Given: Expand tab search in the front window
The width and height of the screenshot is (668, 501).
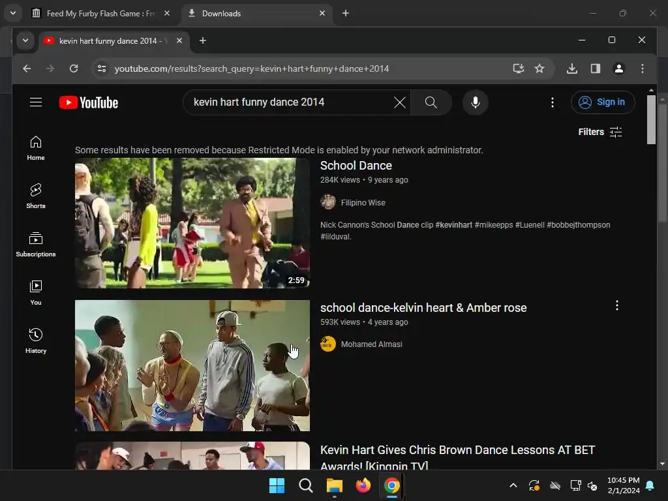Looking at the screenshot, I should point(25,41).
